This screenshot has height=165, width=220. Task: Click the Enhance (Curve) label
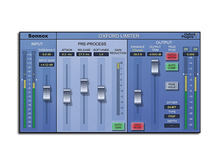pyautogui.click(x=137, y=48)
